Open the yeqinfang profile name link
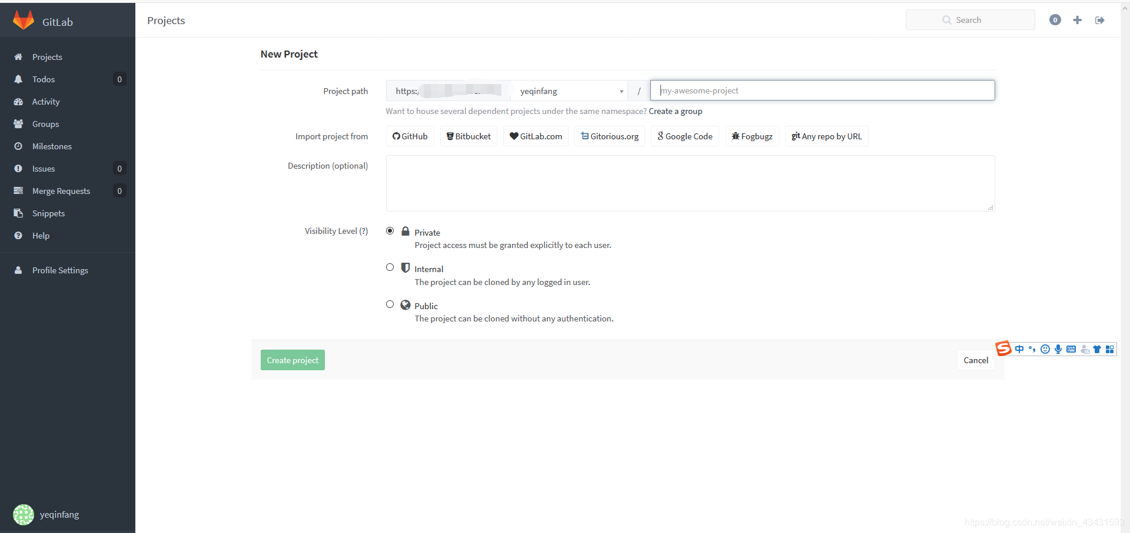 pyautogui.click(x=59, y=515)
